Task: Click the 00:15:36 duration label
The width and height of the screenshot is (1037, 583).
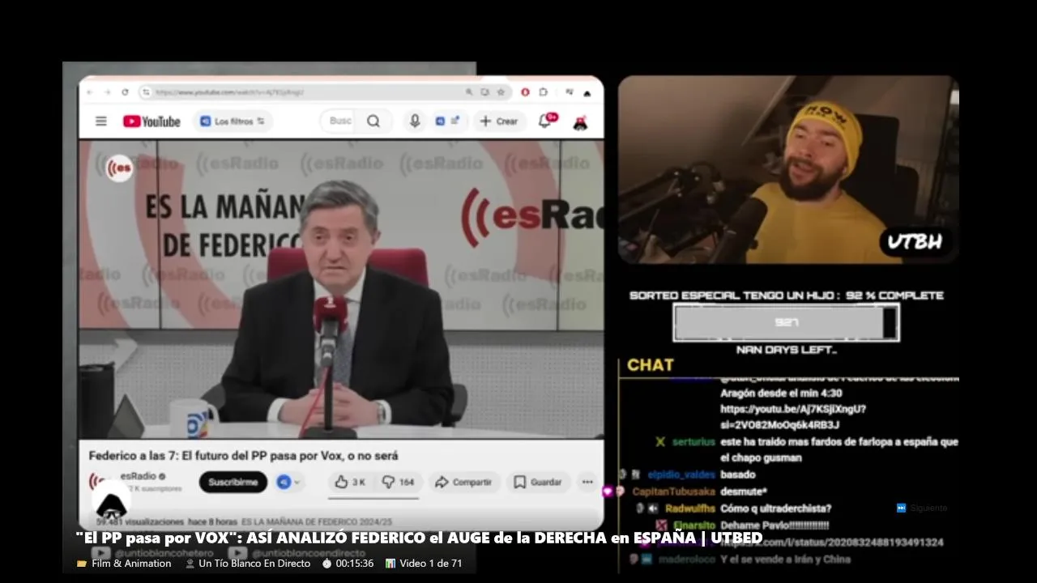Action: coord(348,564)
